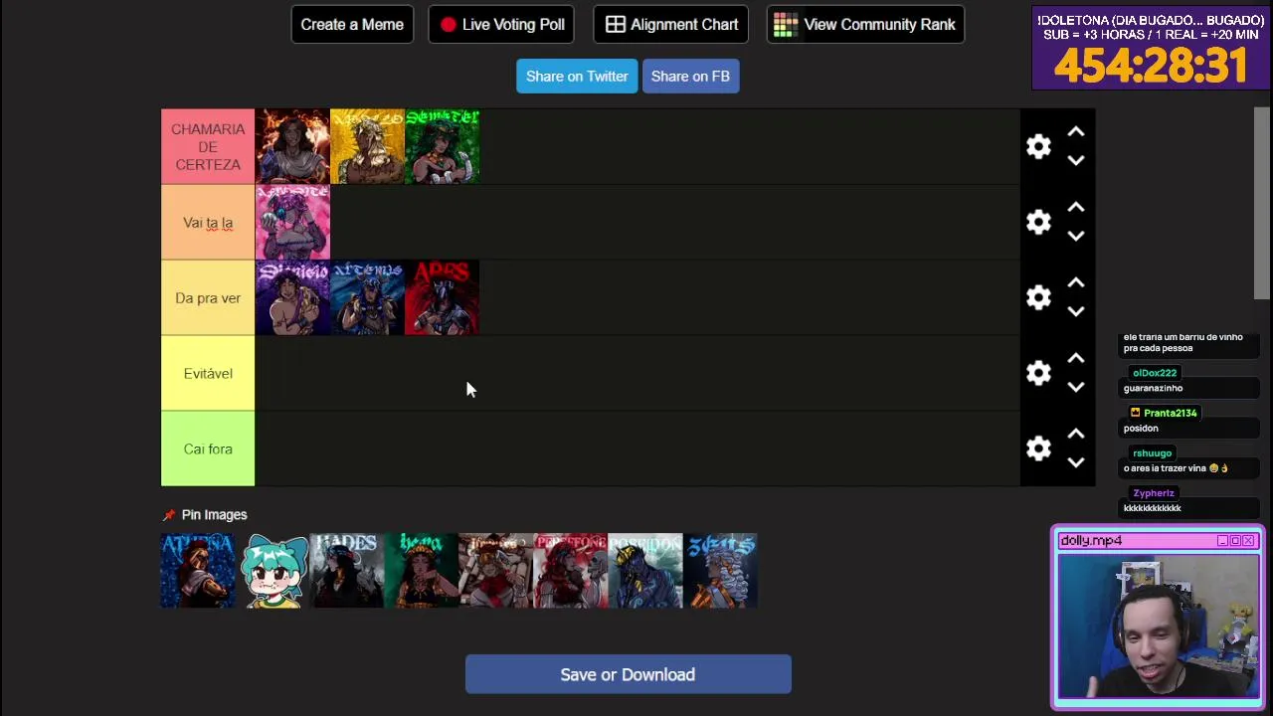Select the purple Dionisio image
Viewport: 1273px width, 716px height.
pyautogui.click(x=292, y=298)
